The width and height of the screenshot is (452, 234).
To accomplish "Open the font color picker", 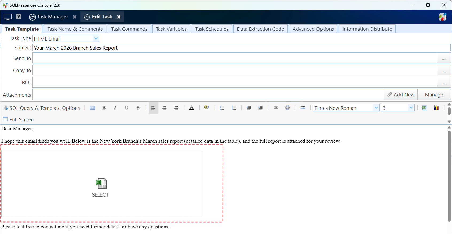I will click(192, 108).
